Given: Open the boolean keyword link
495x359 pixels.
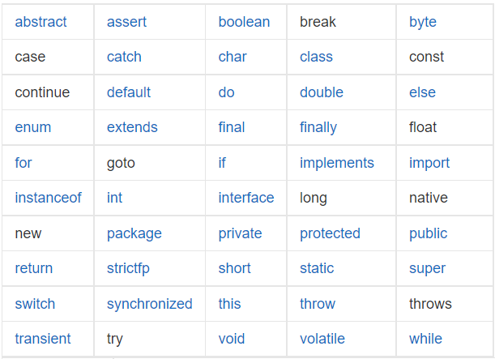Looking at the screenshot, I should (x=244, y=22).
